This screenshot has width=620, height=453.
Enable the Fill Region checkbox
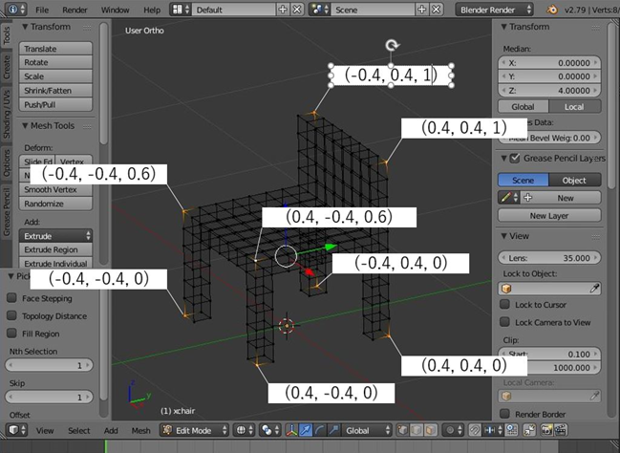click(11, 334)
